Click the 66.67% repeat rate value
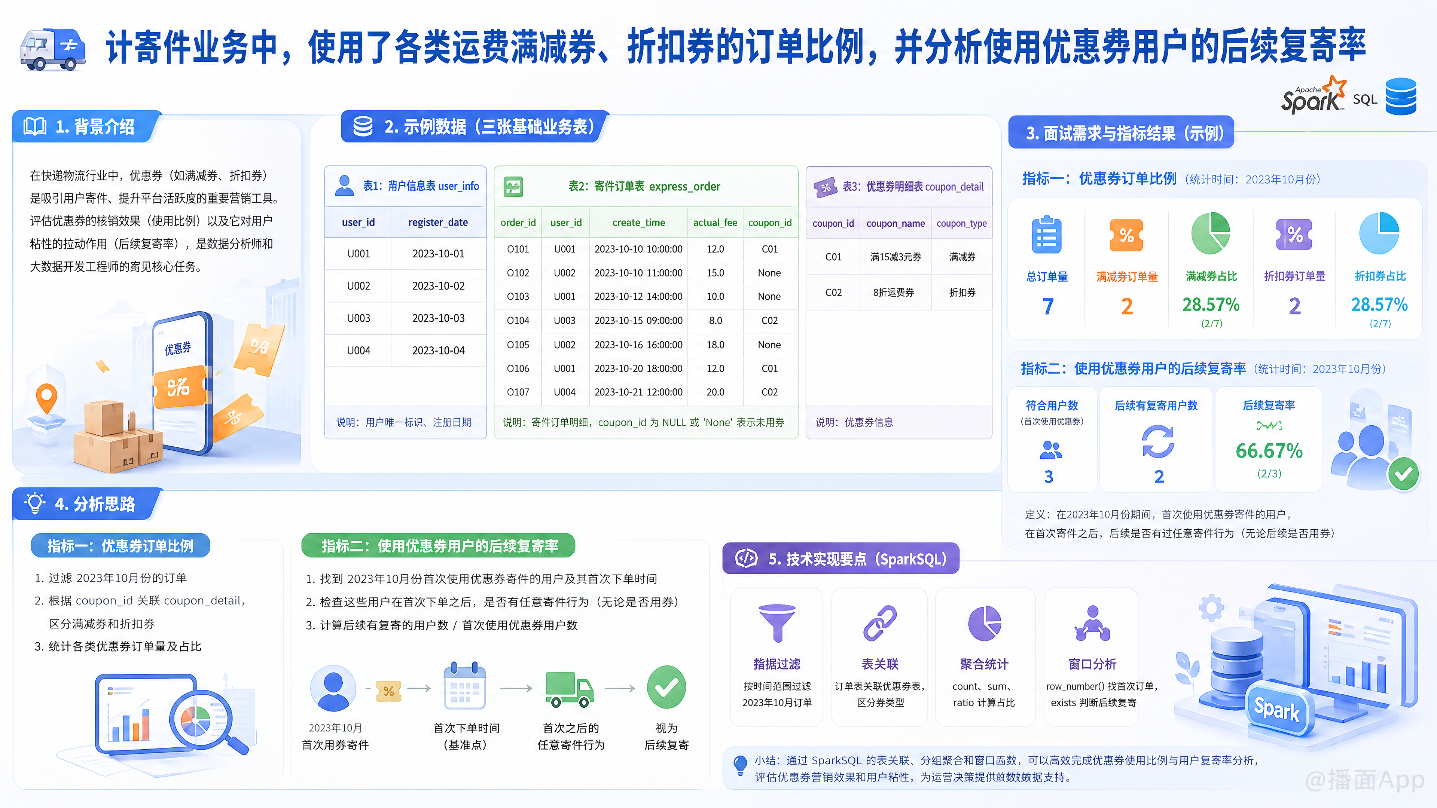The height and width of the screenshot is (808, 1437). point(1269,450)
